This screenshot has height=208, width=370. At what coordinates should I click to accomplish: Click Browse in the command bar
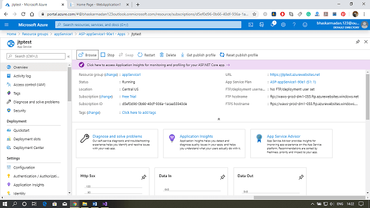click(x=88, y=55)
